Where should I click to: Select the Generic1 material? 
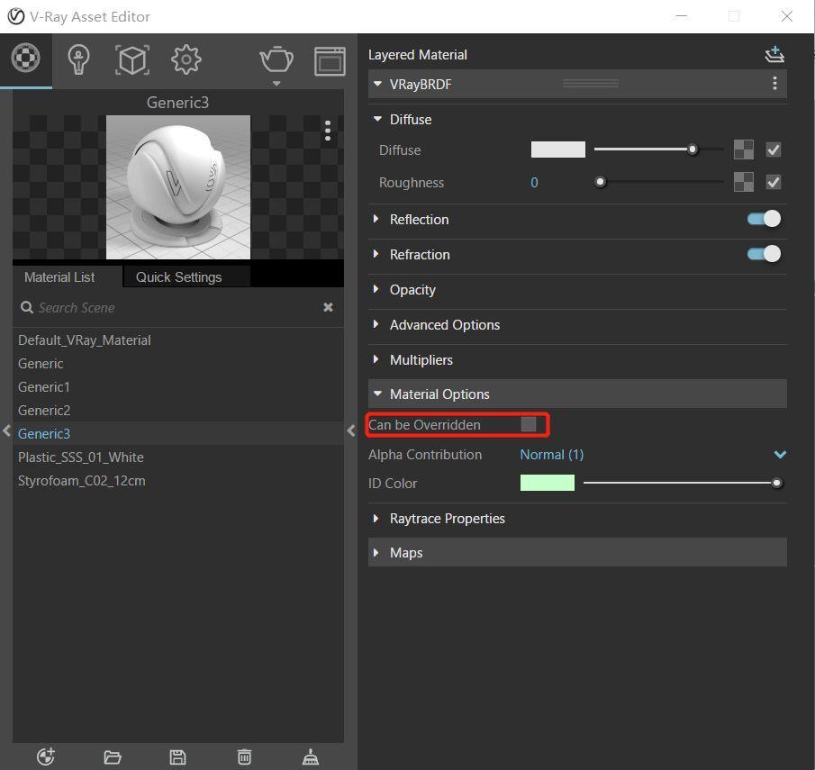178,387
